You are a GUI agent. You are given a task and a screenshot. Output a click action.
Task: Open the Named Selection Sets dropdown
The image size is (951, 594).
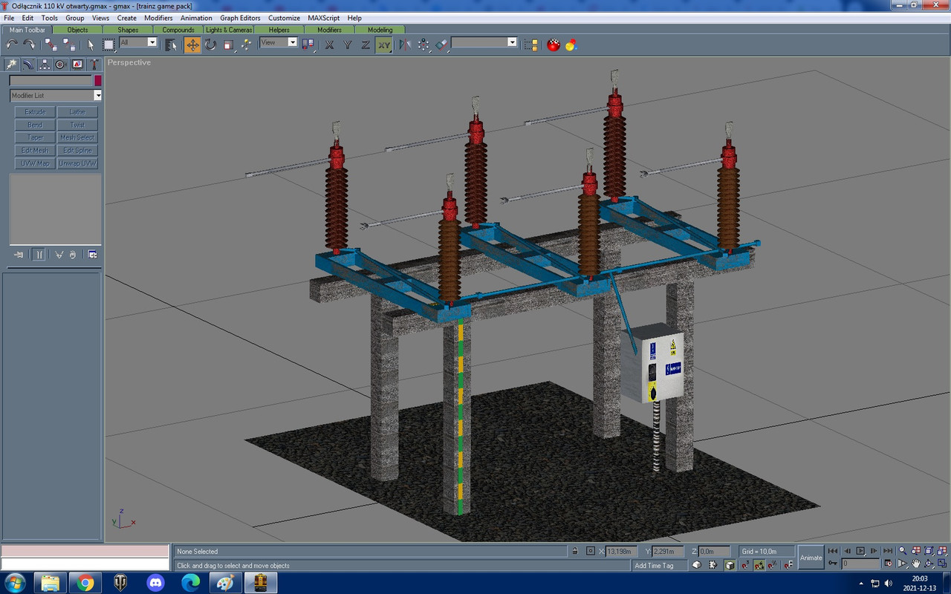point(484,42)
